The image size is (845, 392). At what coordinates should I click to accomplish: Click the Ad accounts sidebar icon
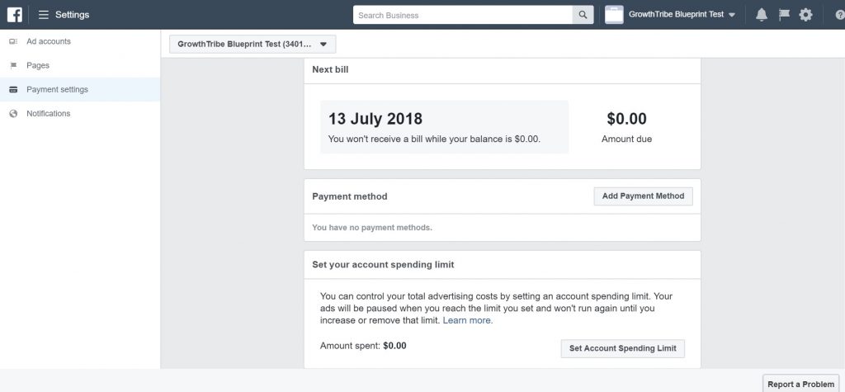tap(13, 41)
